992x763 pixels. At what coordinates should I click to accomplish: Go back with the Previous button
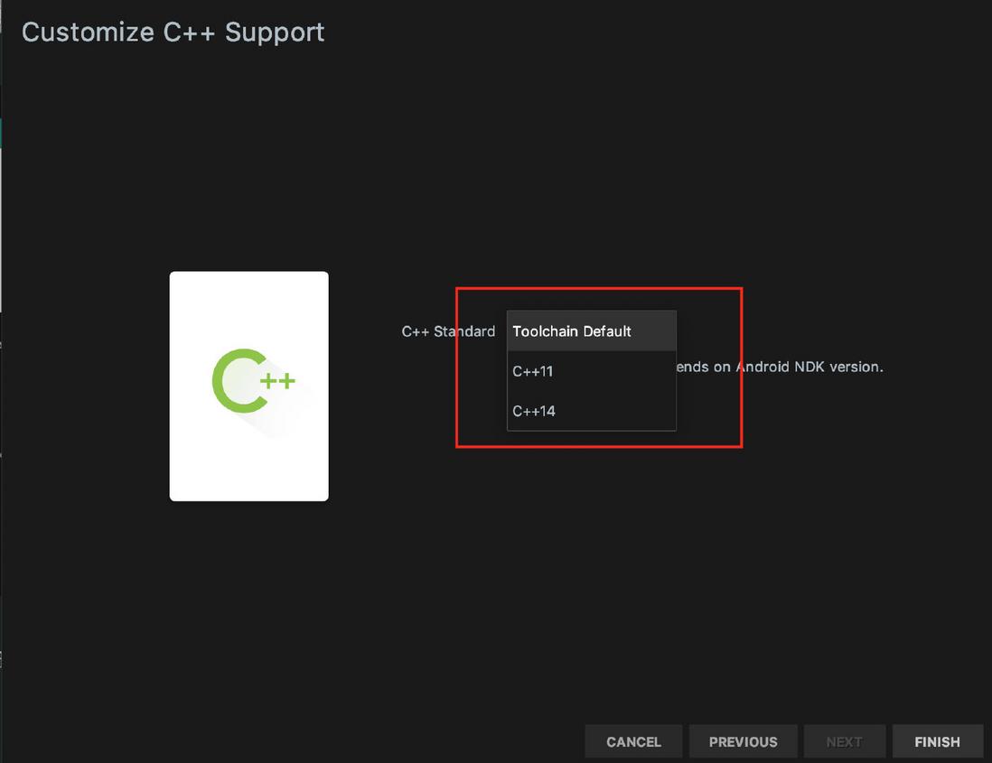(743, 741)
